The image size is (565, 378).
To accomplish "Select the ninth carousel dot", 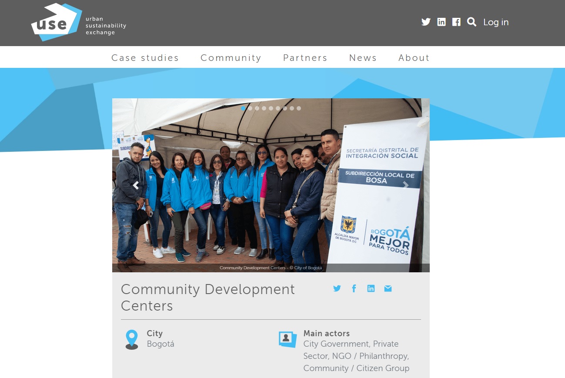I will (x=299, y=108).
